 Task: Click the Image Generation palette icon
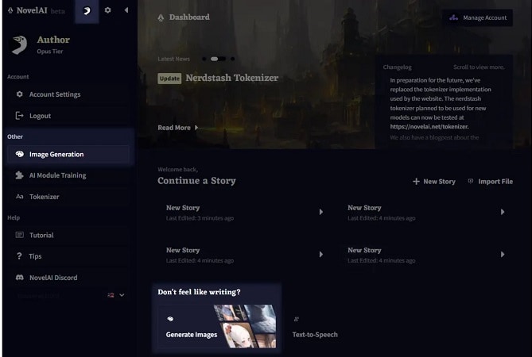click(x=20, y=154)
